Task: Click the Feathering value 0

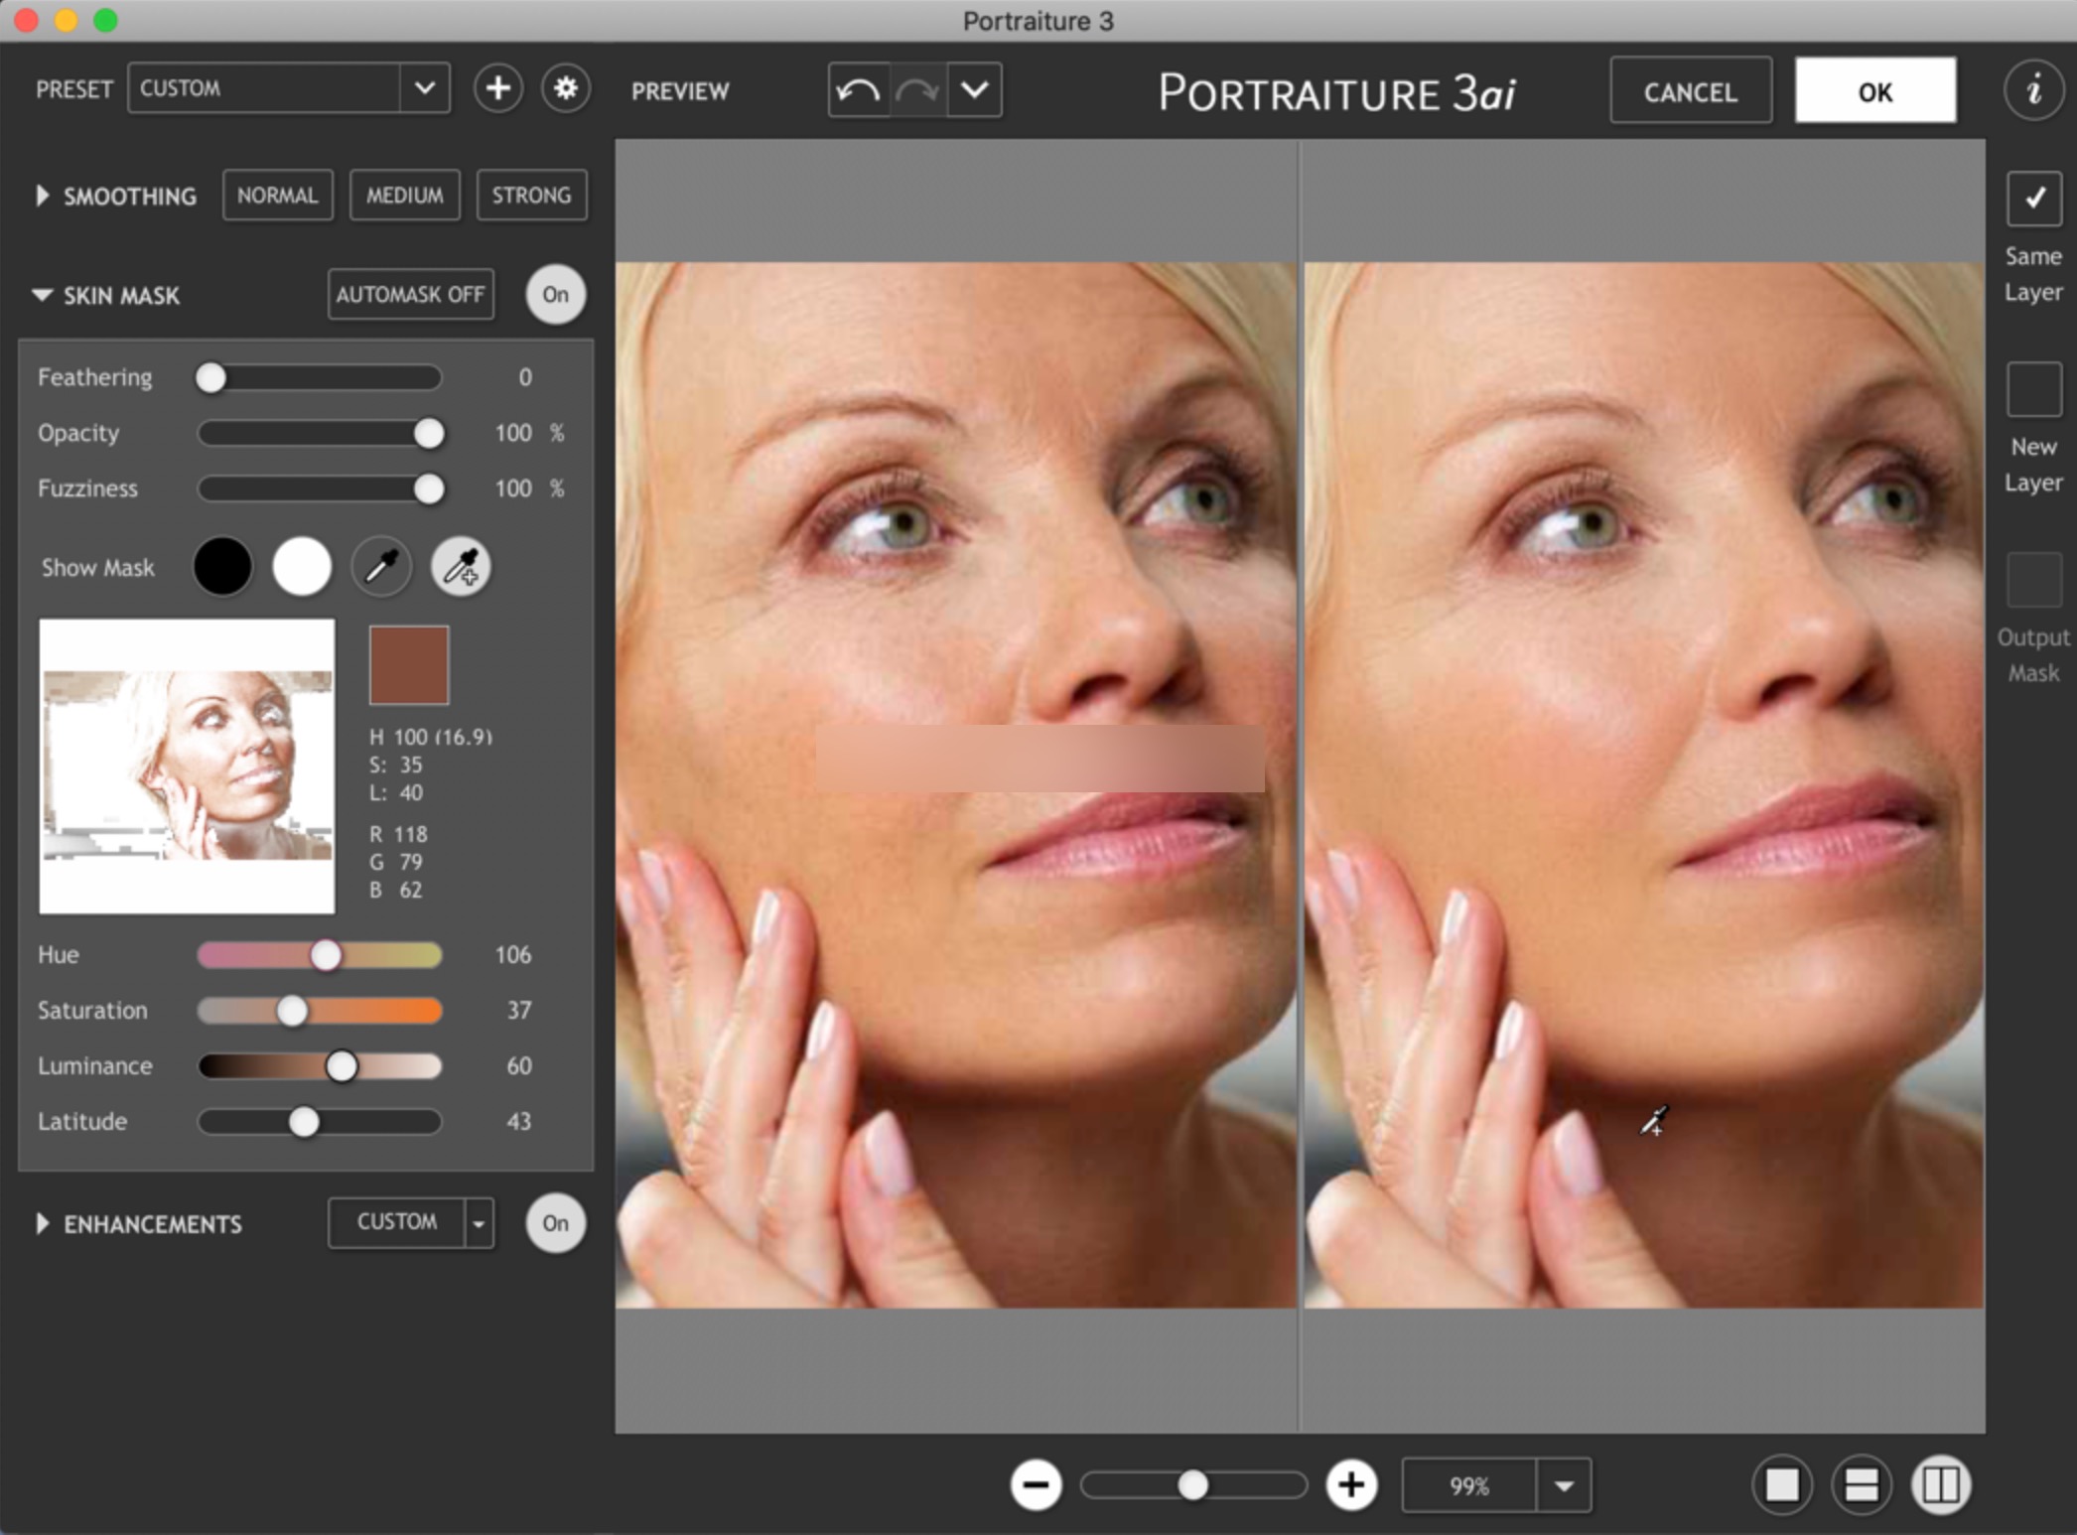Action: (x=525, y=377)
